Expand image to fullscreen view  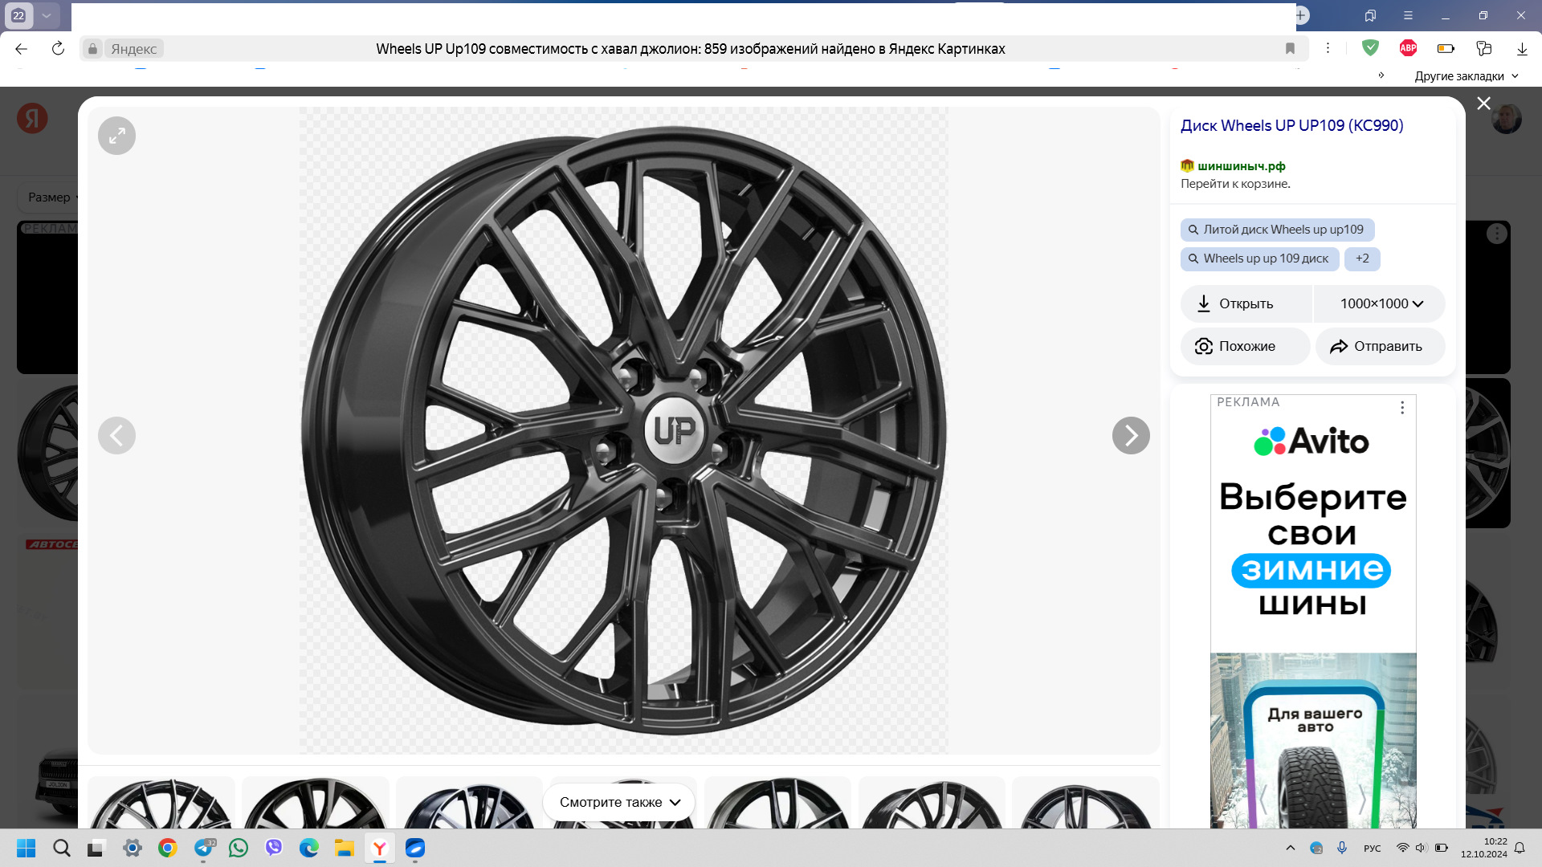pos(116,136)
